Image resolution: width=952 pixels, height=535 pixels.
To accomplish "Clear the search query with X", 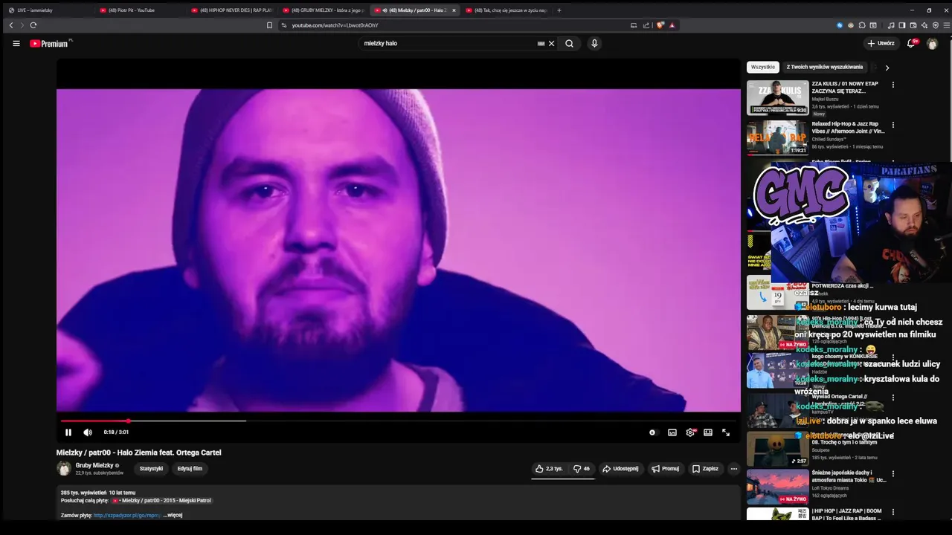I will pos(552,43).
